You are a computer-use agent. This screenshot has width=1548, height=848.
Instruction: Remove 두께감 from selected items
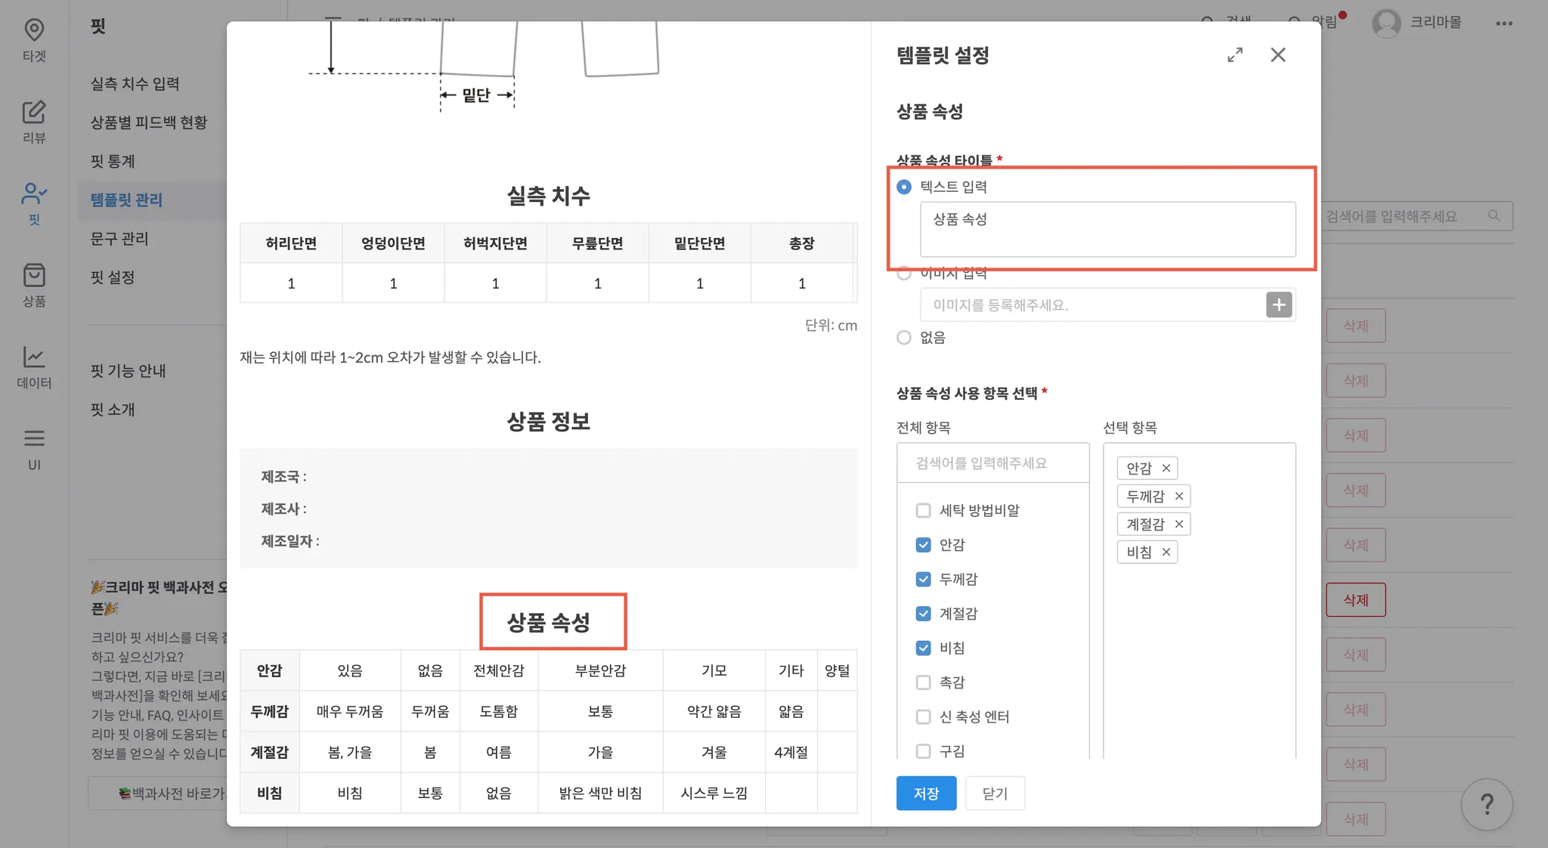(1179, 497)
